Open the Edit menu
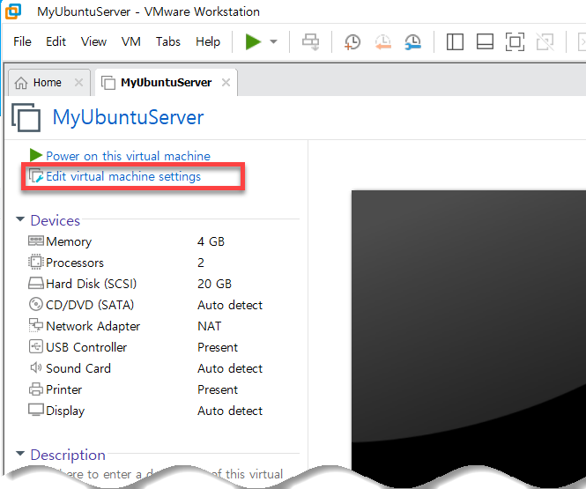Screen dimensions: 586x489 tap(56, 41)
